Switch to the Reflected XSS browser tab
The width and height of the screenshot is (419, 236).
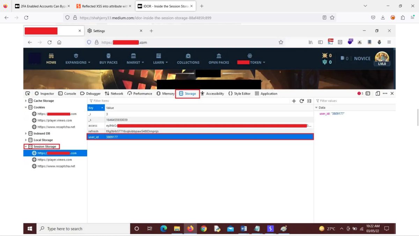[104, 6]
